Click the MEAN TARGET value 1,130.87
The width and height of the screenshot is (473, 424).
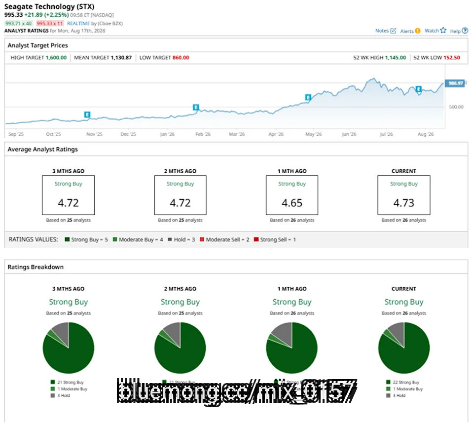pos(121,57)
